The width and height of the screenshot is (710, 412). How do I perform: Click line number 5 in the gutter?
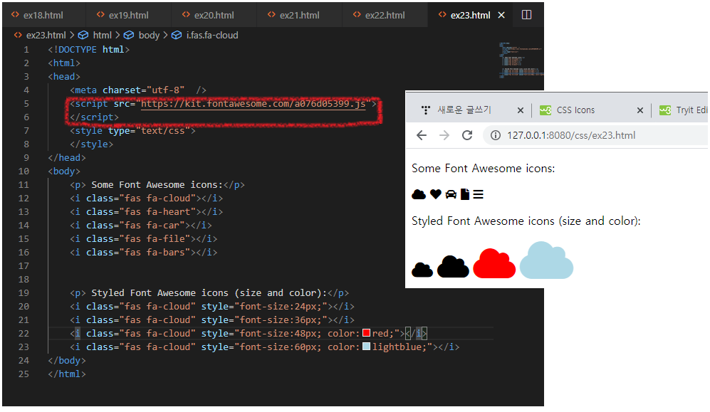(x=26, y=104)
